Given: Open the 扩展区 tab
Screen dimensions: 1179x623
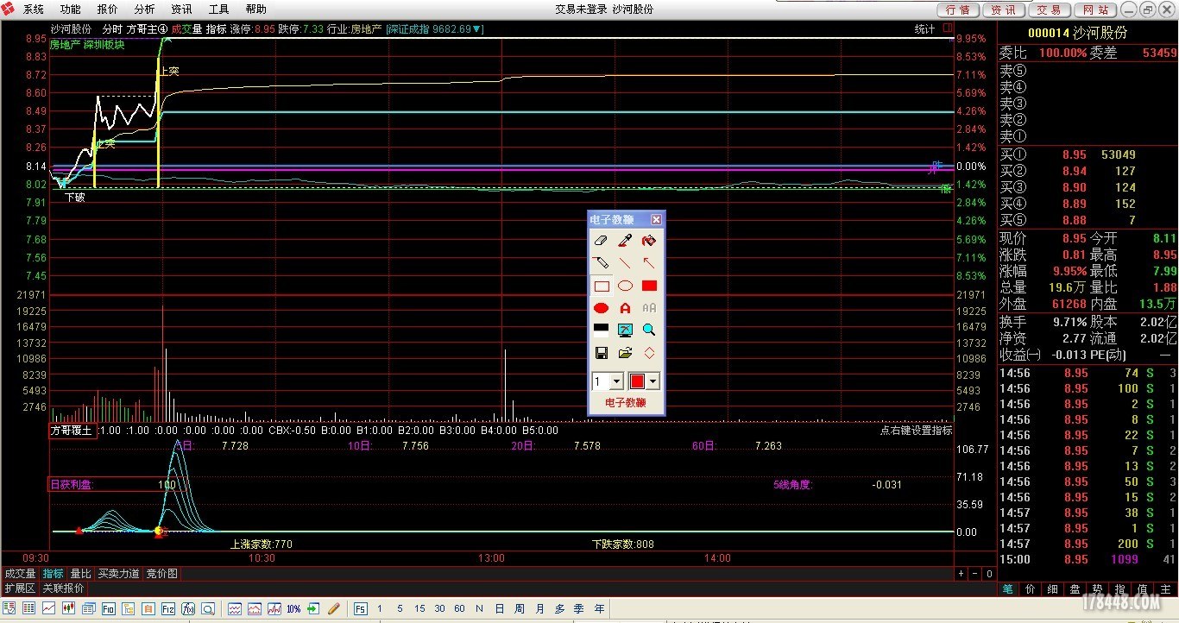Looking at the screenshot, I should (21, 588).
